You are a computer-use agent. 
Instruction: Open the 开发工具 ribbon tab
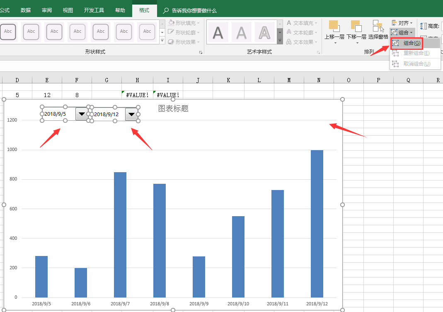point(94,10)
